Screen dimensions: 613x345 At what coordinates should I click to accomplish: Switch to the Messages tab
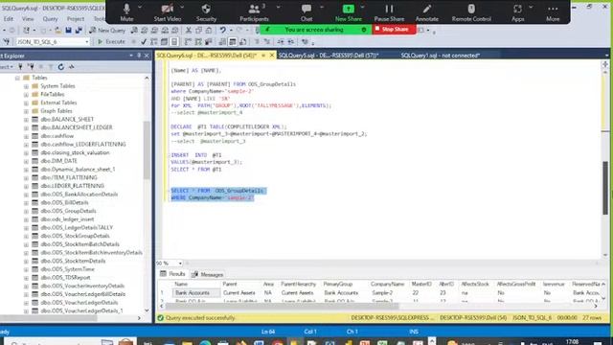207,275
